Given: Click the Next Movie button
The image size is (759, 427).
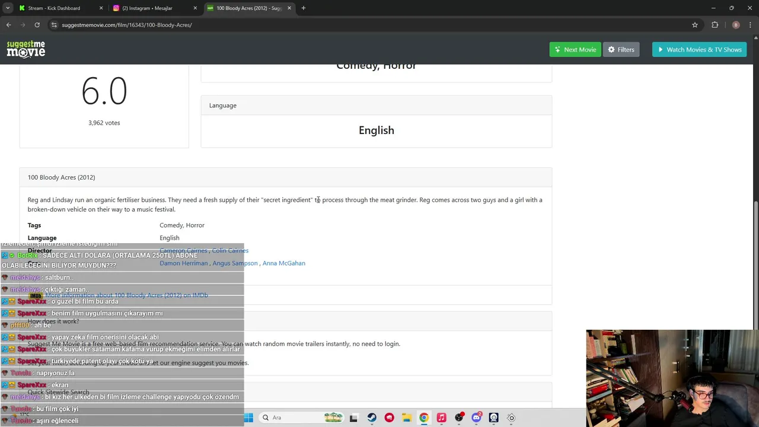Looking at the screenshot, I should coord(575,50).
